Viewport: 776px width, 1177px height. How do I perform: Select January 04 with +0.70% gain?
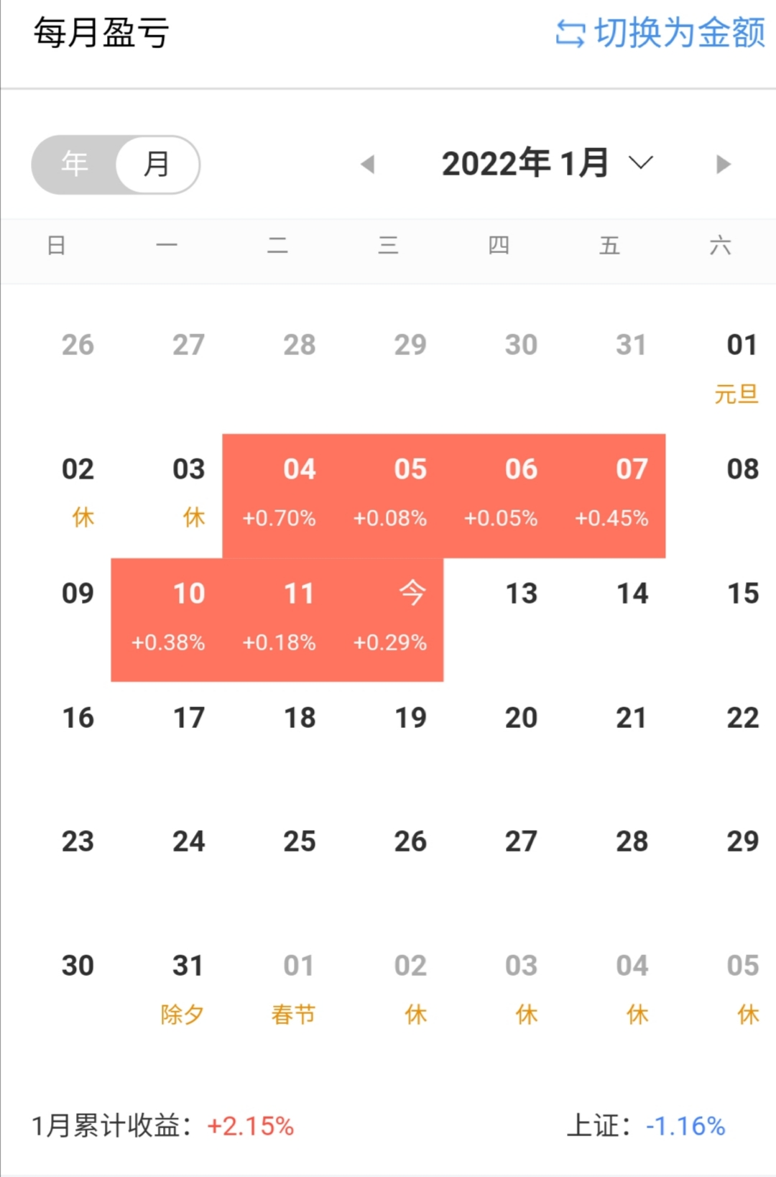(279, 495)
